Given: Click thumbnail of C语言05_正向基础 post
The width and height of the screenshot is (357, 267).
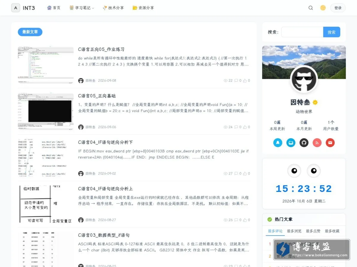Looking at the screenshot, I should click(46, 111).
